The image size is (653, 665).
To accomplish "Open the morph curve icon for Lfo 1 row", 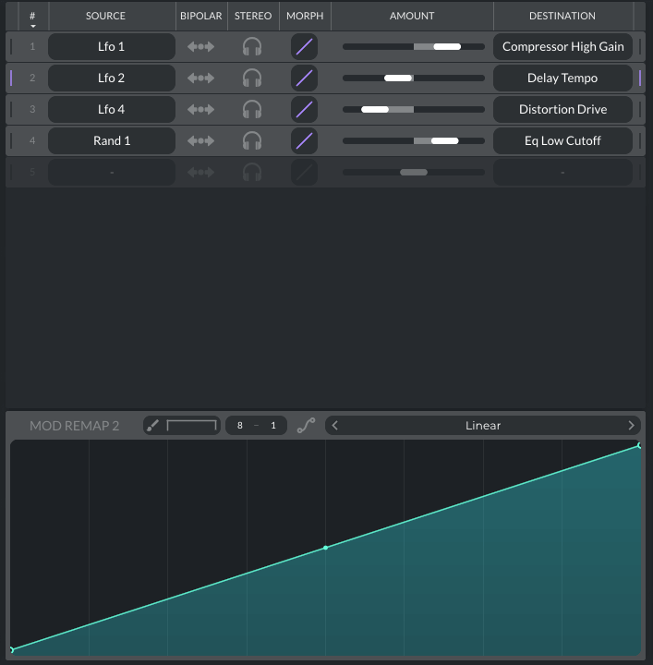I will click(304, 46).
